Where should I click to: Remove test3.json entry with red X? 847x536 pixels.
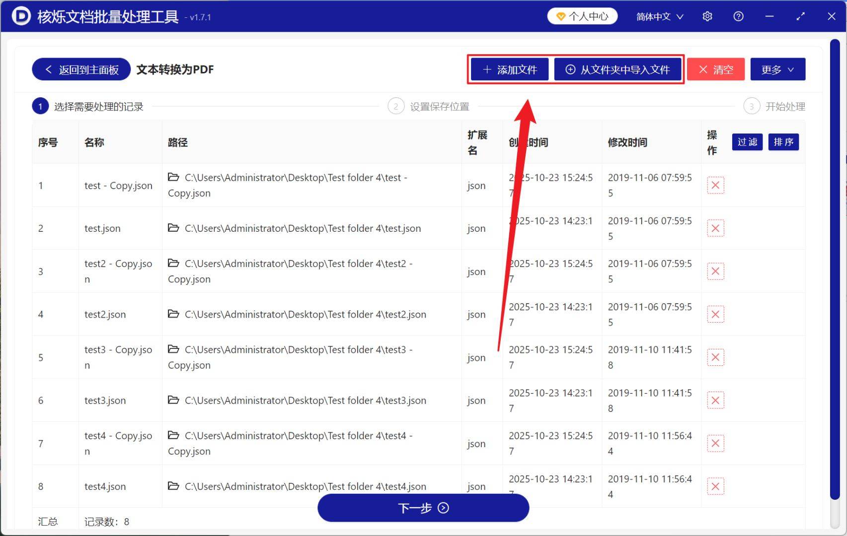click(715, 401)
